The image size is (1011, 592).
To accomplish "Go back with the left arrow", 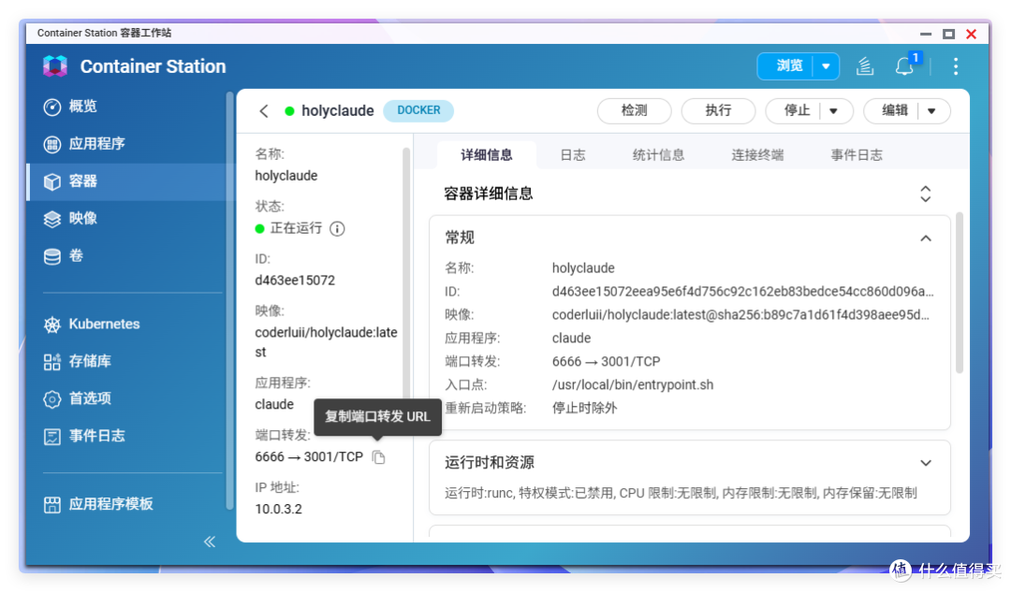I will [264, 110].
